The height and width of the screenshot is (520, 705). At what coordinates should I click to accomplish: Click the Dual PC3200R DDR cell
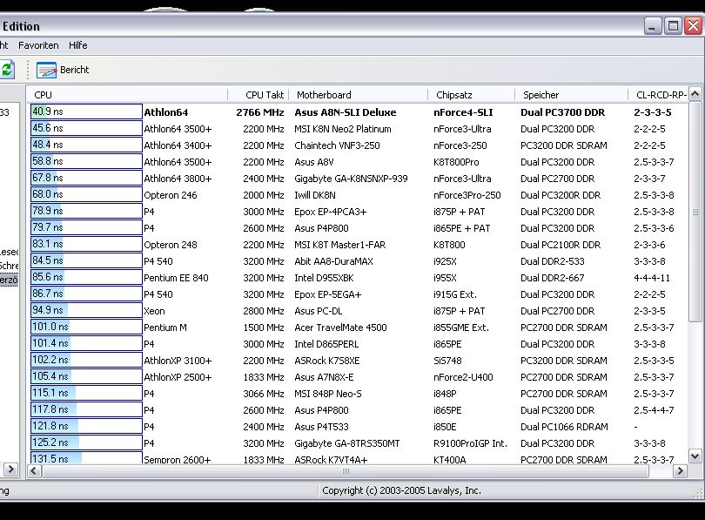tap(561, 195)
